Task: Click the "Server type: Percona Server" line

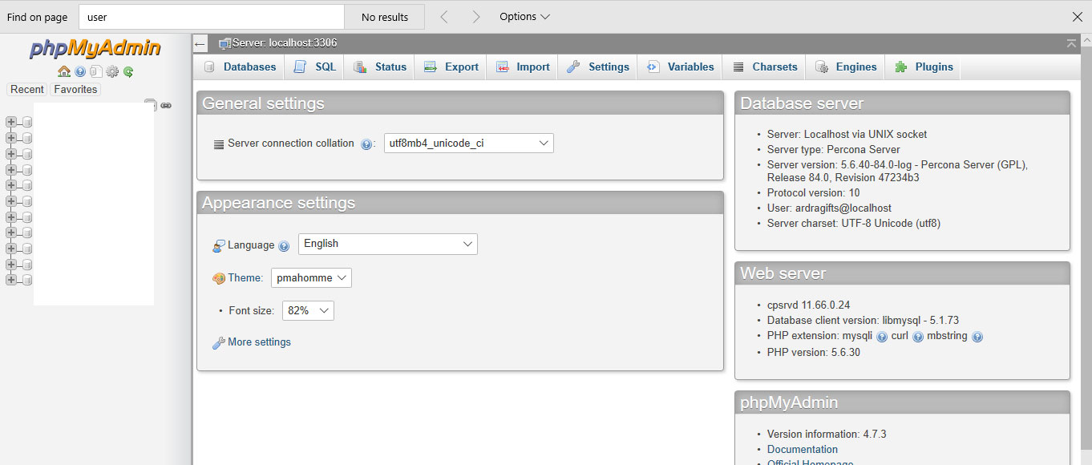Action: pyautogui.click(x=834, y=150)
